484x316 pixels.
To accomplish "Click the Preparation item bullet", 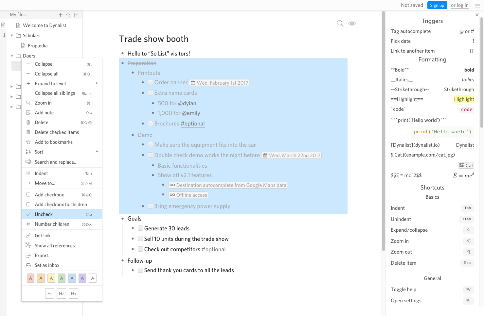I will click(123, 63).
